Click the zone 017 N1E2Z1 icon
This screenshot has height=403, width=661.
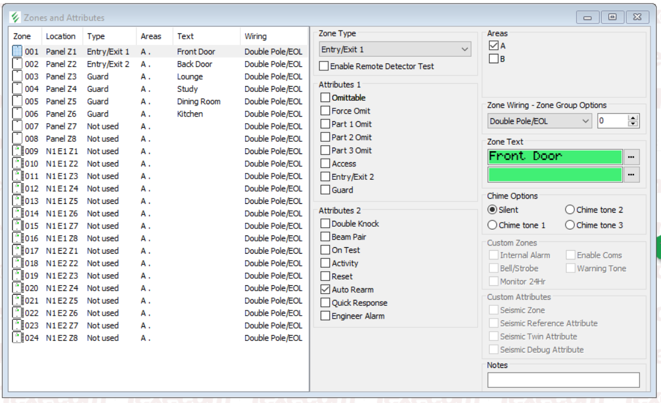18,251
